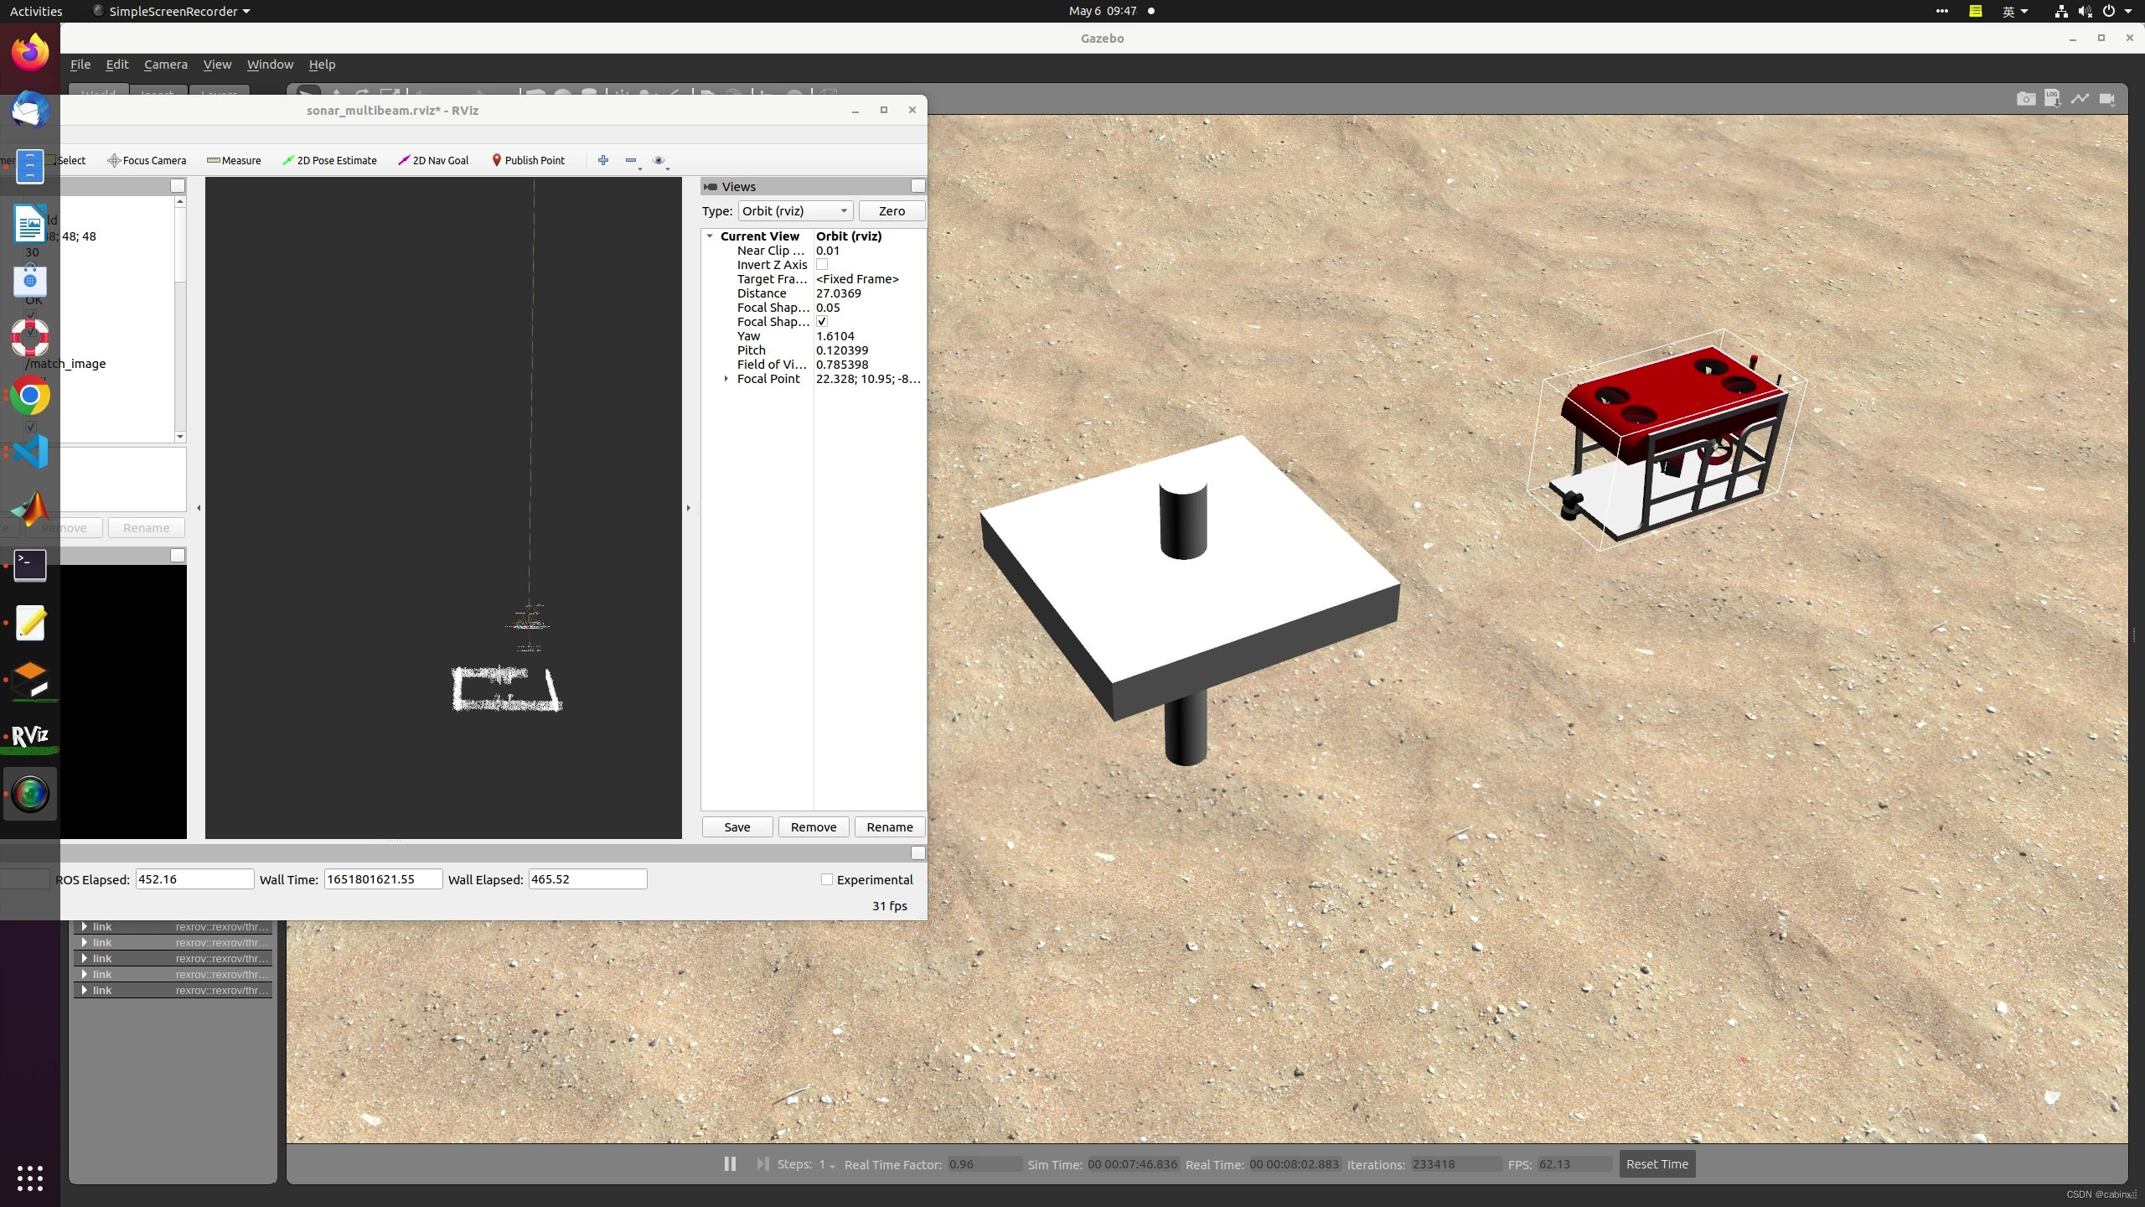
Task: Click the Wall Elapsed time field
Action: coord(587,879)
